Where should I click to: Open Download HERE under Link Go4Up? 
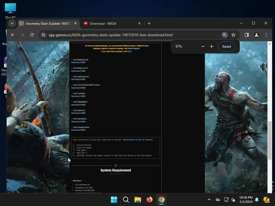click(x=78, y=88)
